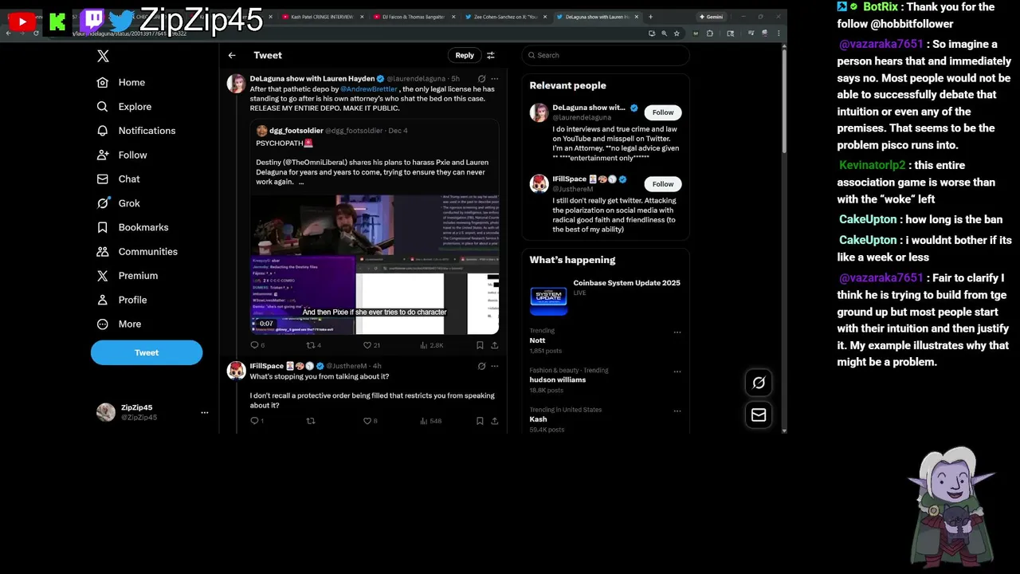Click the Reply button in header
1020x574 pixels.
(465, 55)
